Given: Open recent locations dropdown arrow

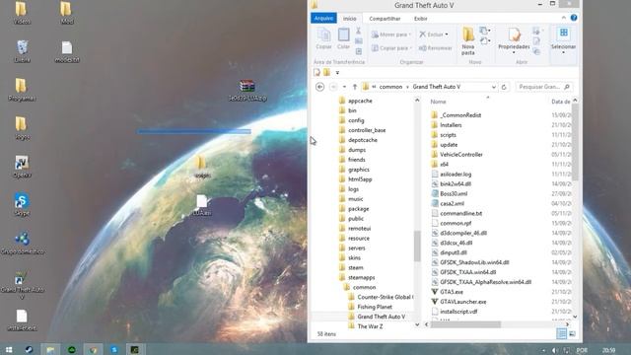Looking at the screenshot, I should pyautogui.click(x=344, y=87).
